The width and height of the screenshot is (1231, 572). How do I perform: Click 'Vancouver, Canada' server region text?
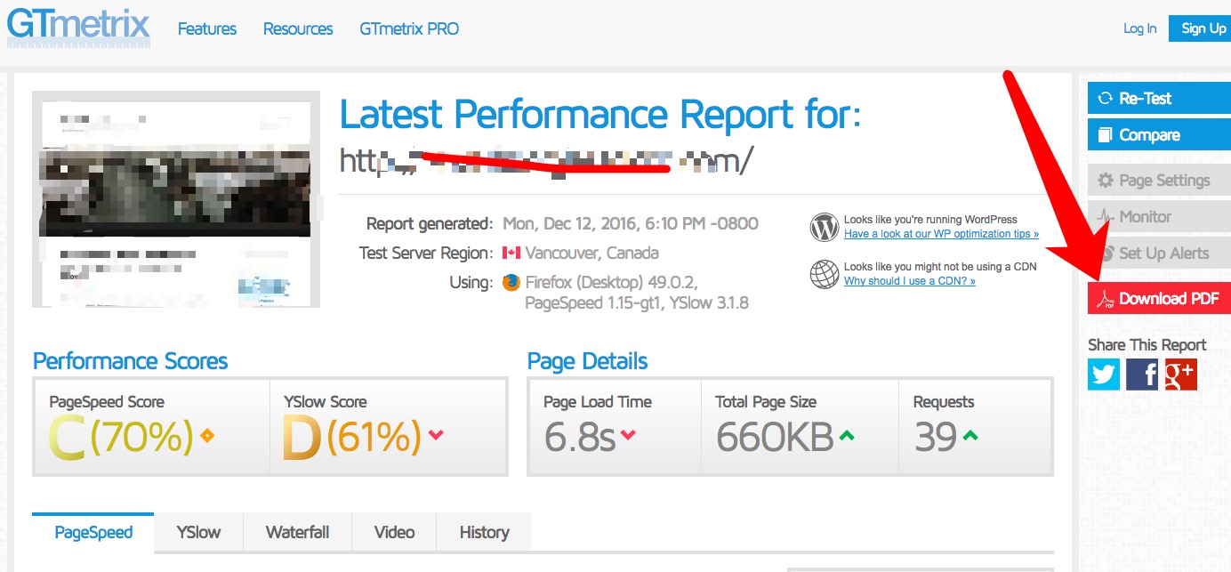592,253
